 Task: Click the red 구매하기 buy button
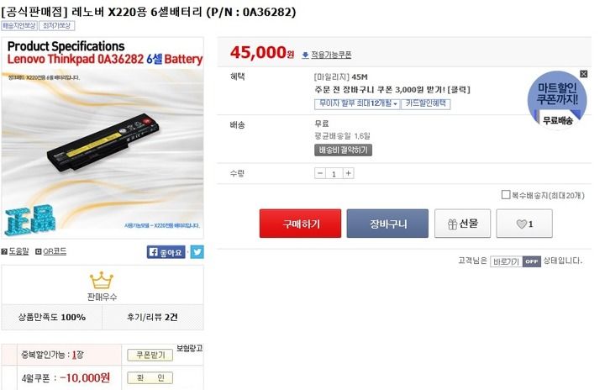(300, 224)
